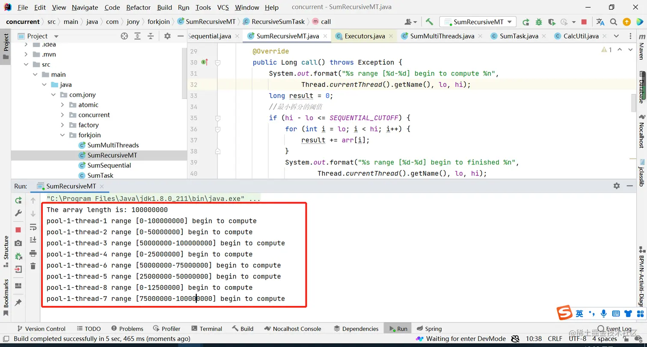Collapse the forkjoin package

[62, 135]
